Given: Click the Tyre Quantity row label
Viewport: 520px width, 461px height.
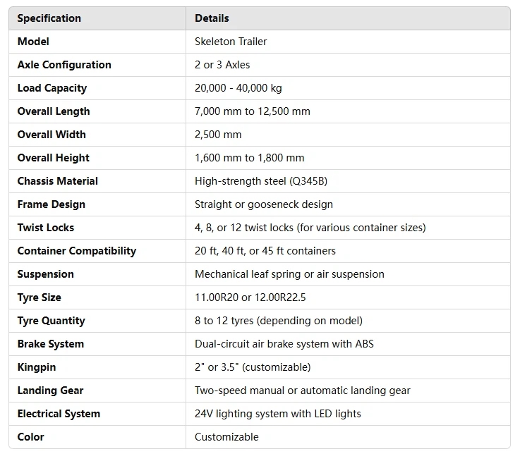Looking at the screenshot, I should 51,321.
